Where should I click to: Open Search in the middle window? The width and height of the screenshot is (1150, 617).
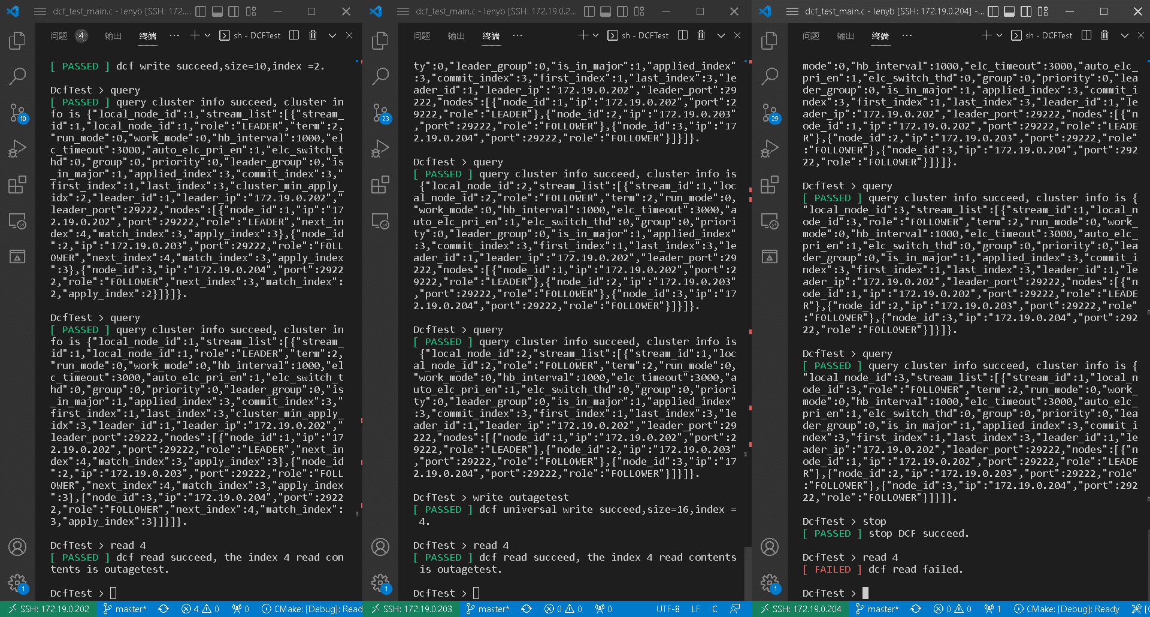(x=380, y=76)
